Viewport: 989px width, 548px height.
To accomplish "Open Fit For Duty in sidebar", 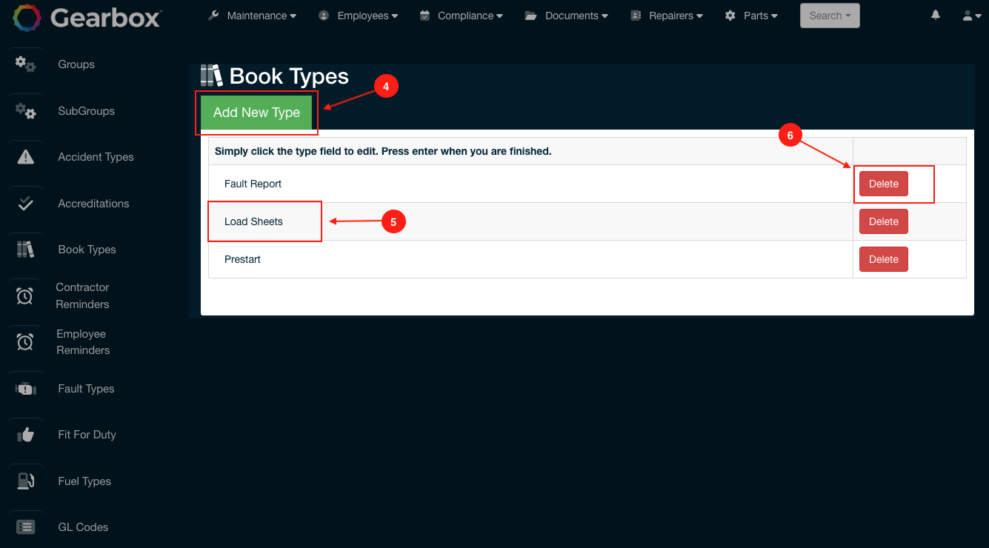I will pos(87,435).
